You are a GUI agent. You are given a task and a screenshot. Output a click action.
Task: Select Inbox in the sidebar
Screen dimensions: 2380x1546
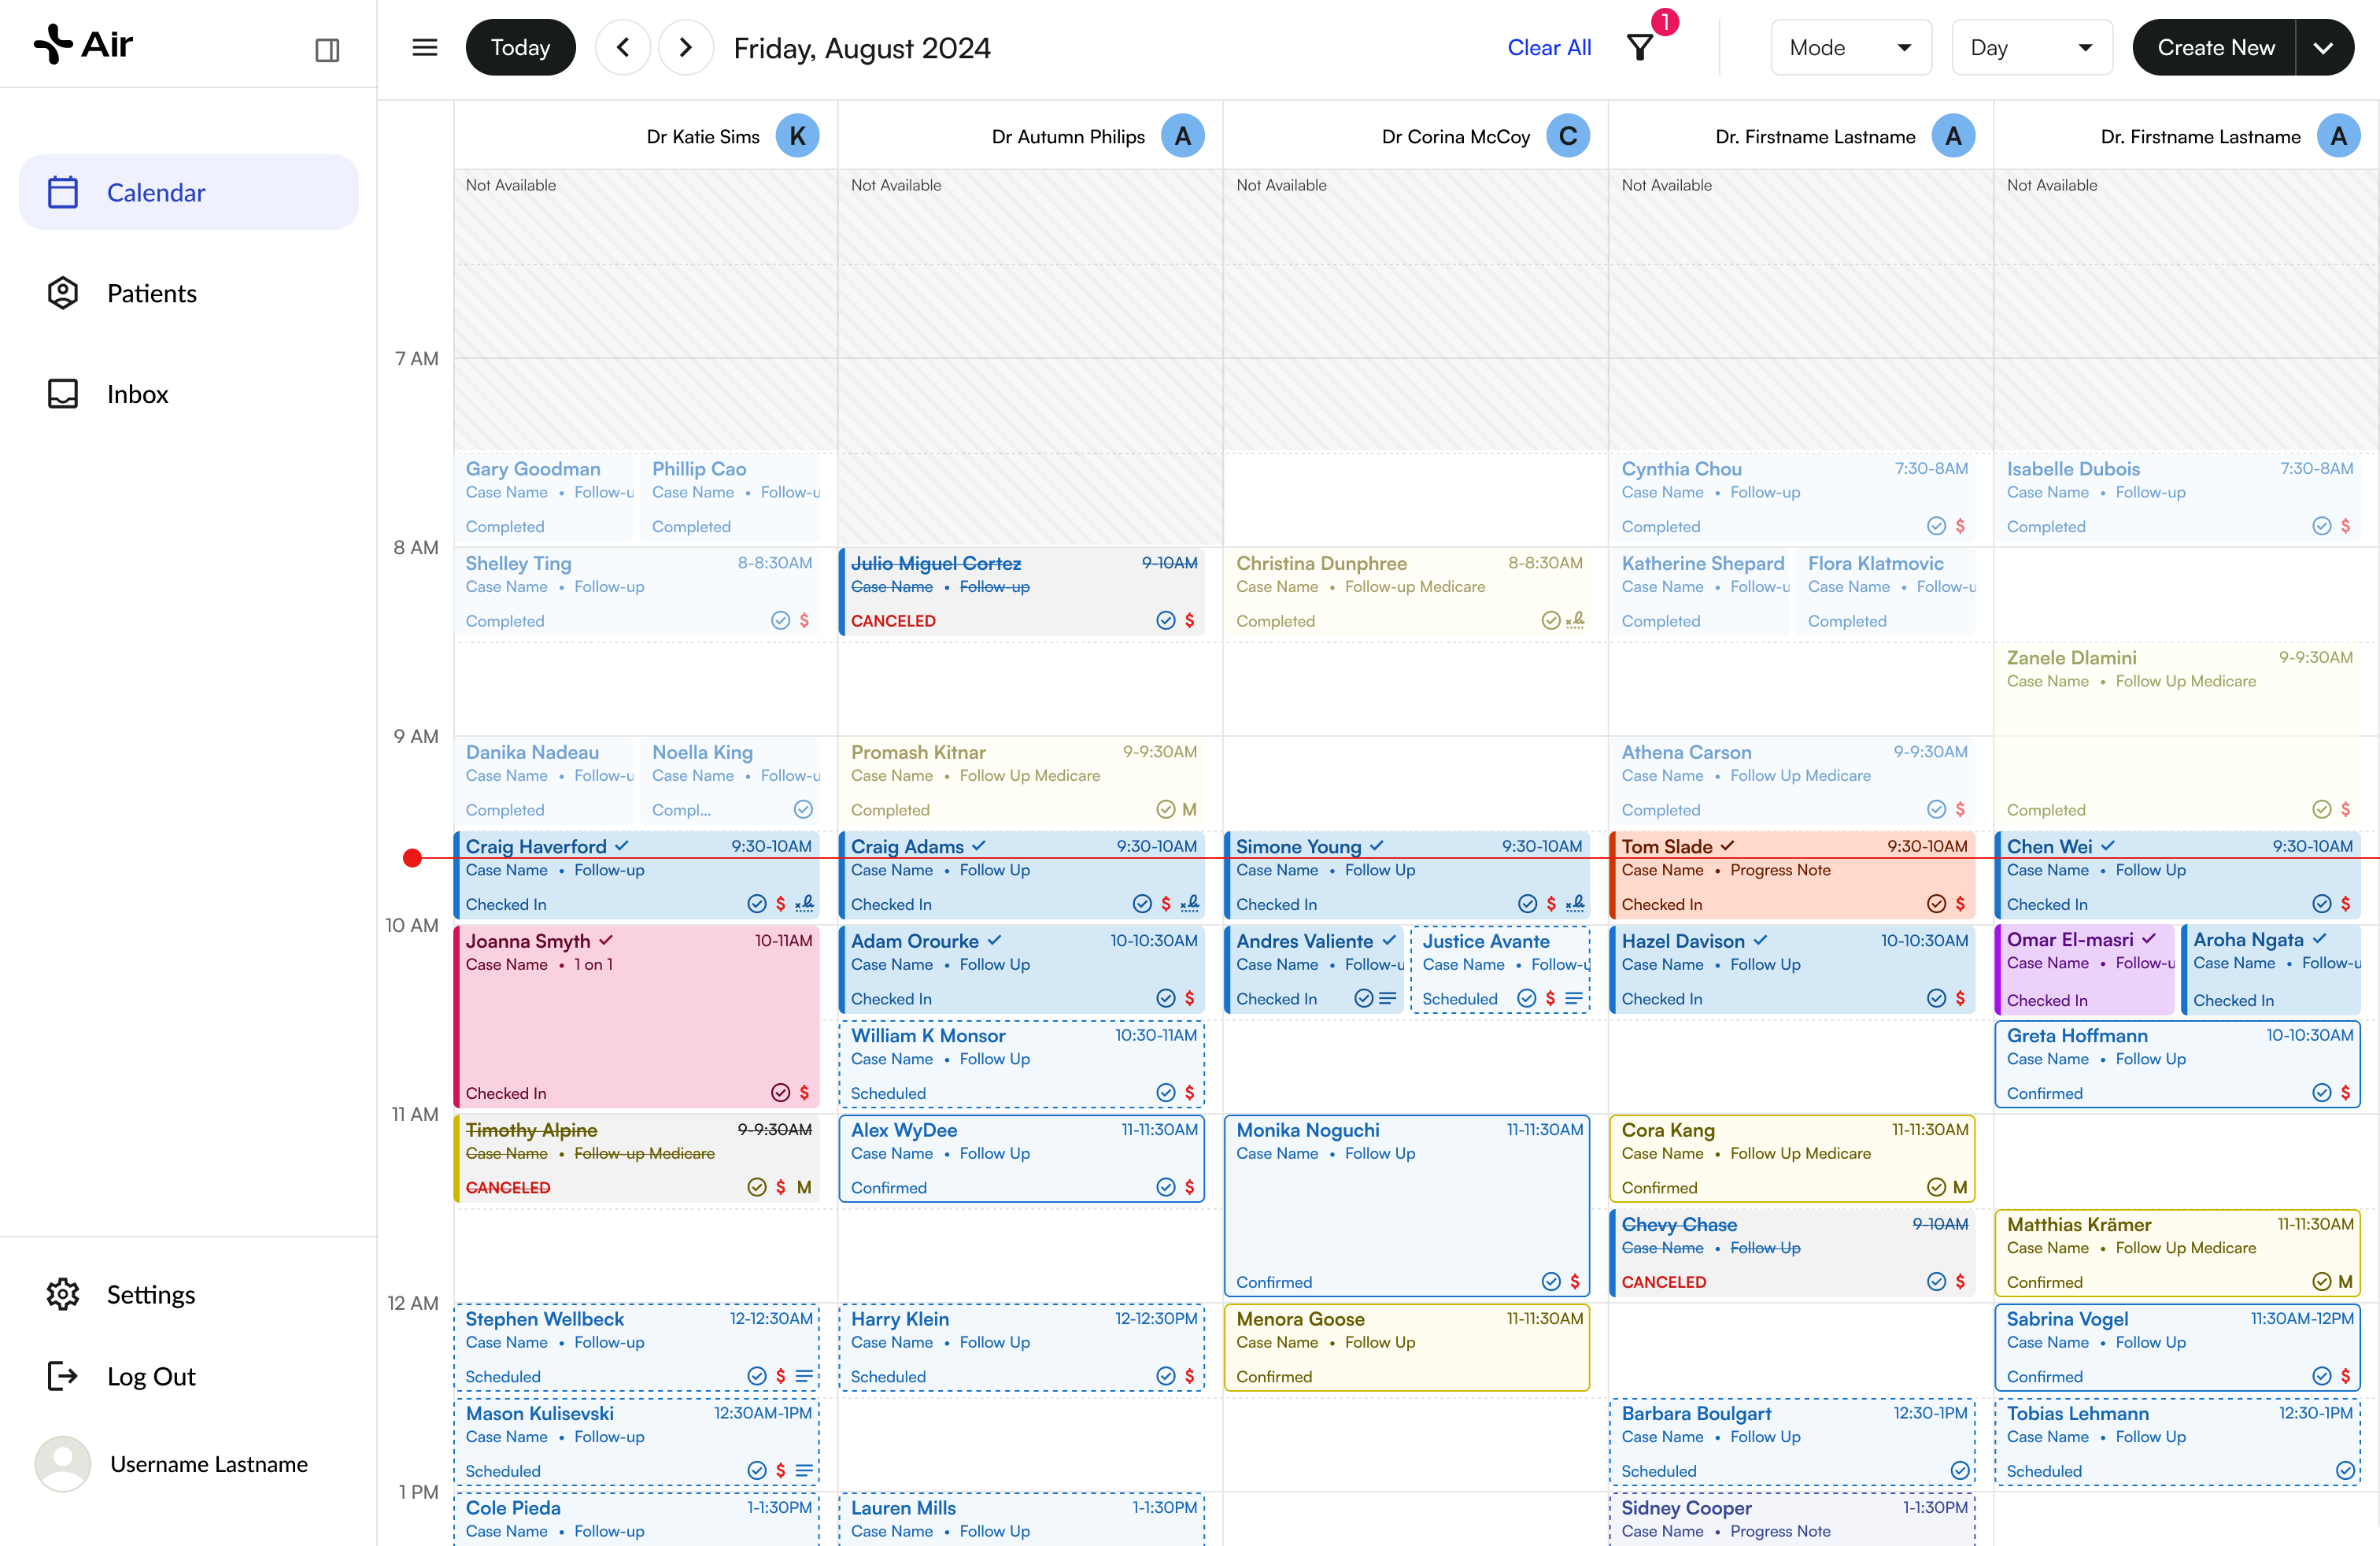point(137,394)
